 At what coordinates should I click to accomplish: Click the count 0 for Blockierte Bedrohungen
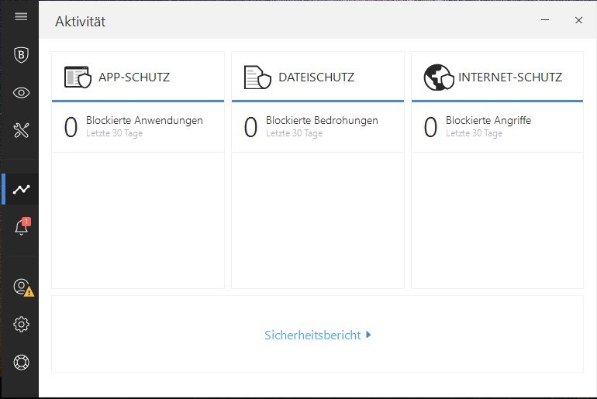click(x=250, y=127)
